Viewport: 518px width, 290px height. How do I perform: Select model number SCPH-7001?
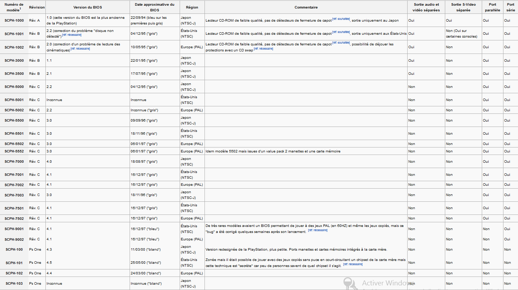point(14,175)
